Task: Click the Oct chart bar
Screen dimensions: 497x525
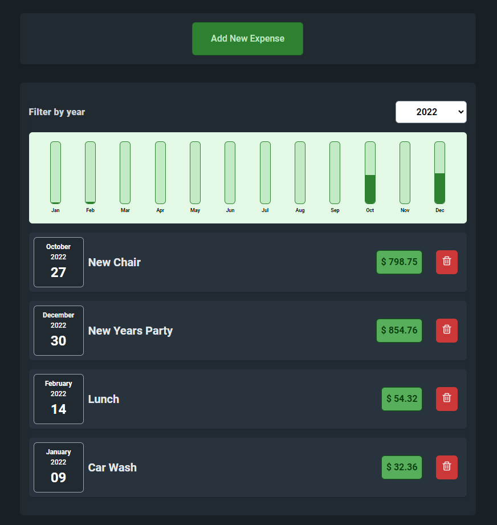Action: 370,173
